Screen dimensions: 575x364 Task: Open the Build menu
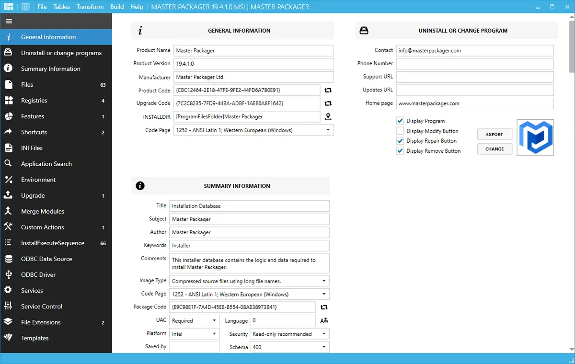[x=117, y=7]
